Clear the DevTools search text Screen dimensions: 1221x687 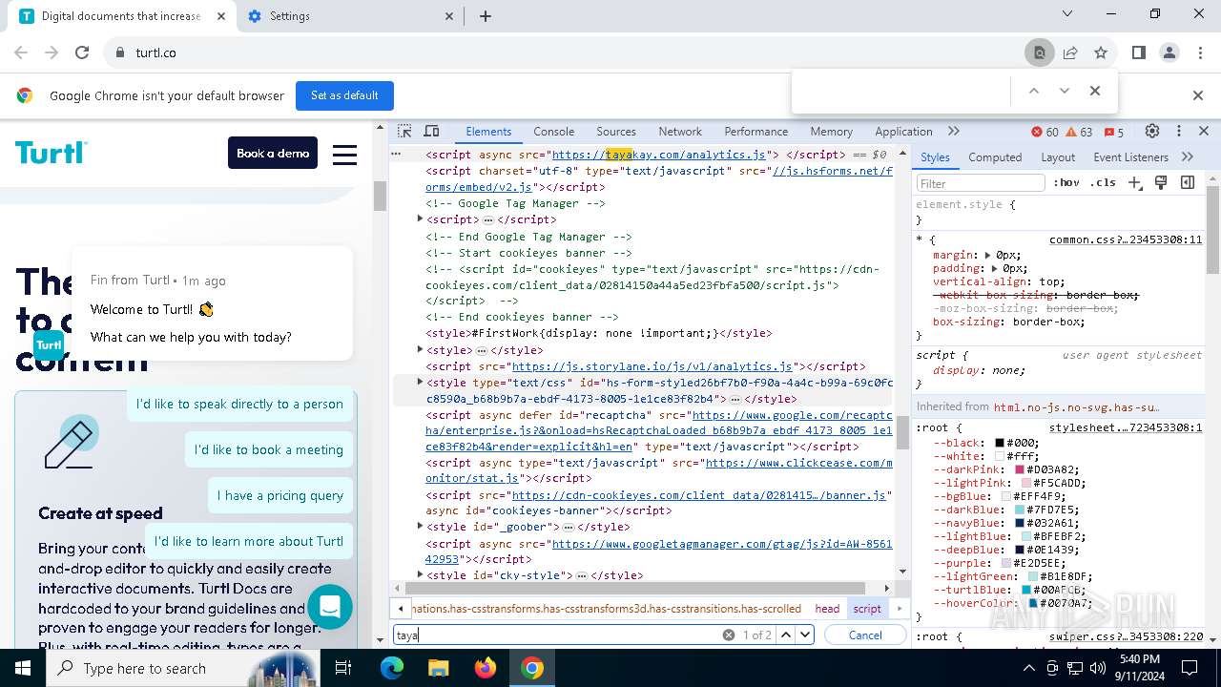click(x=729, y=635)
